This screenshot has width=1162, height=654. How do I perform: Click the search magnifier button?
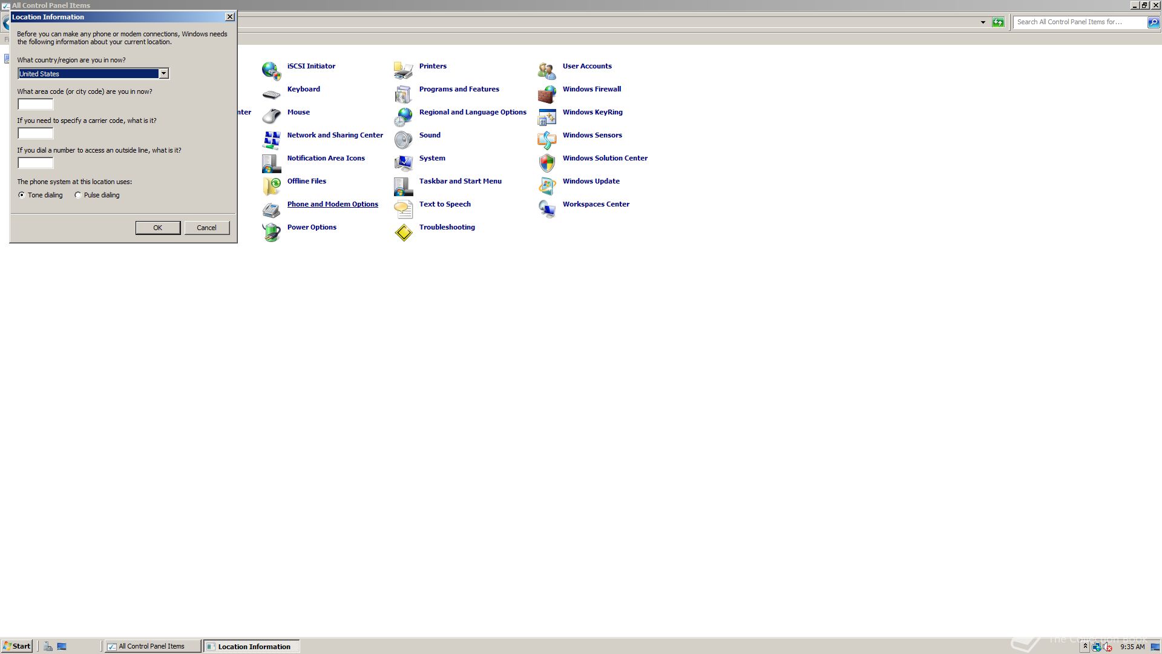point(1153,22)
